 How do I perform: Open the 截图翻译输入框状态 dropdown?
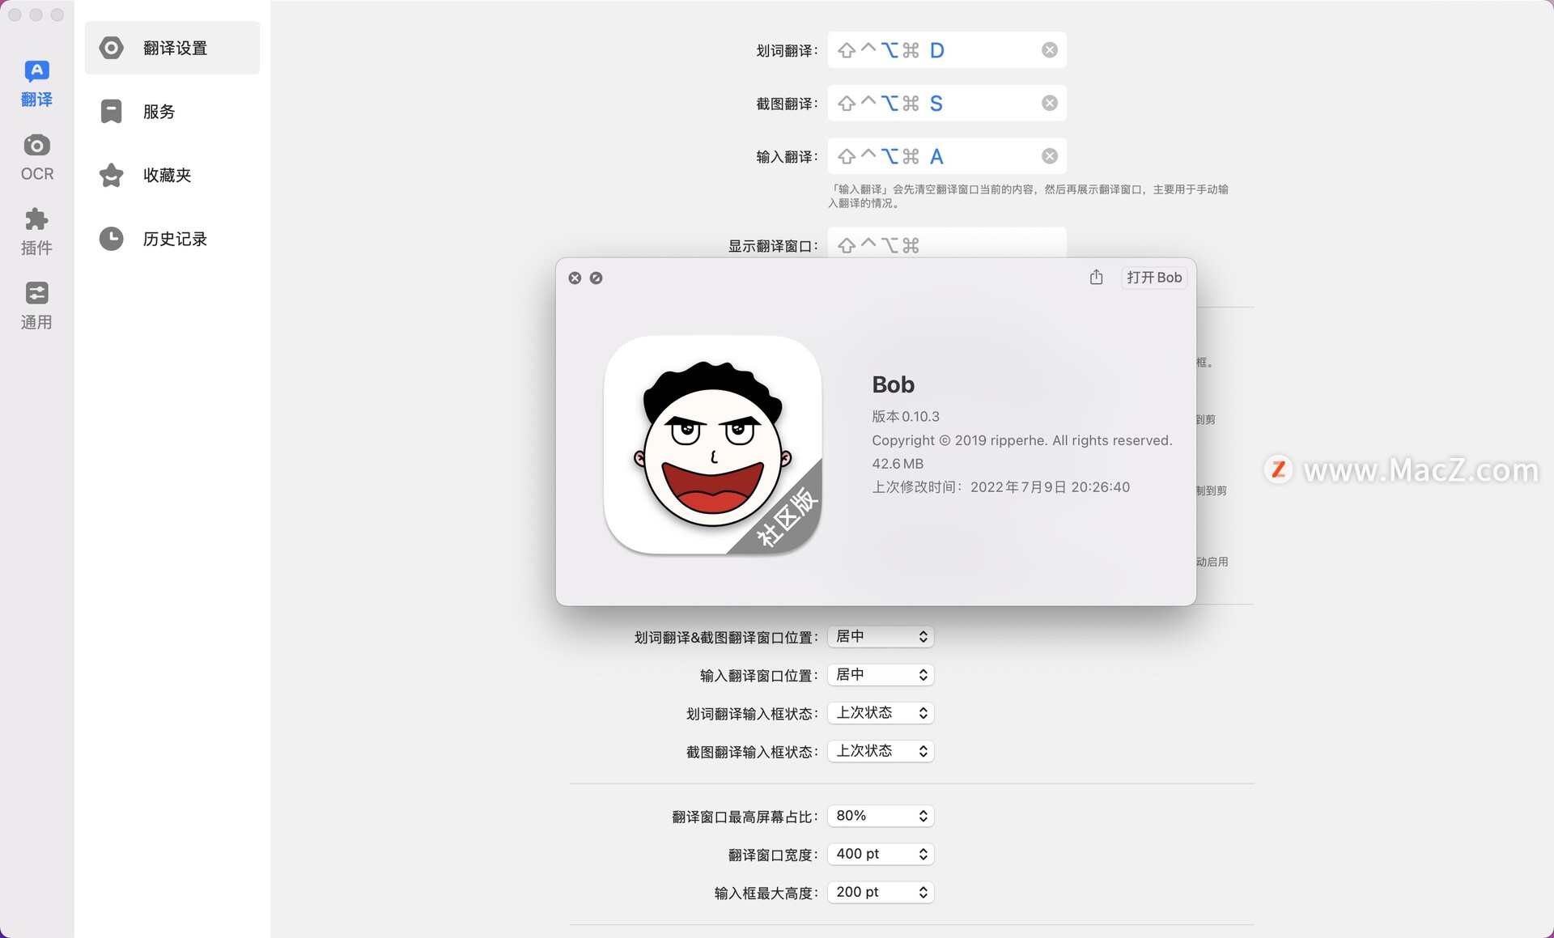pos(880,750)
